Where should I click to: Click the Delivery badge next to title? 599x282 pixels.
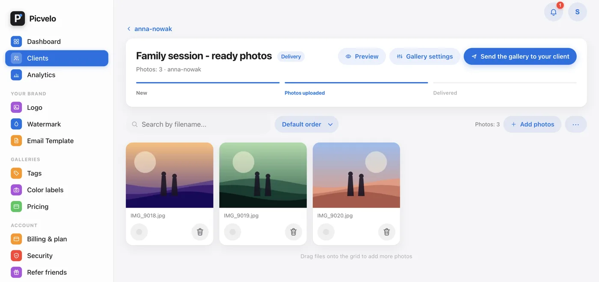[291, 56]
